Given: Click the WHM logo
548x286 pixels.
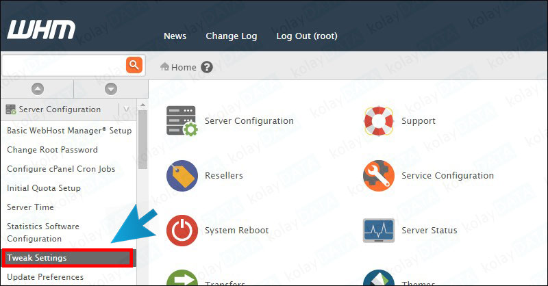Looking at the screenshot, I should point(41,31).
